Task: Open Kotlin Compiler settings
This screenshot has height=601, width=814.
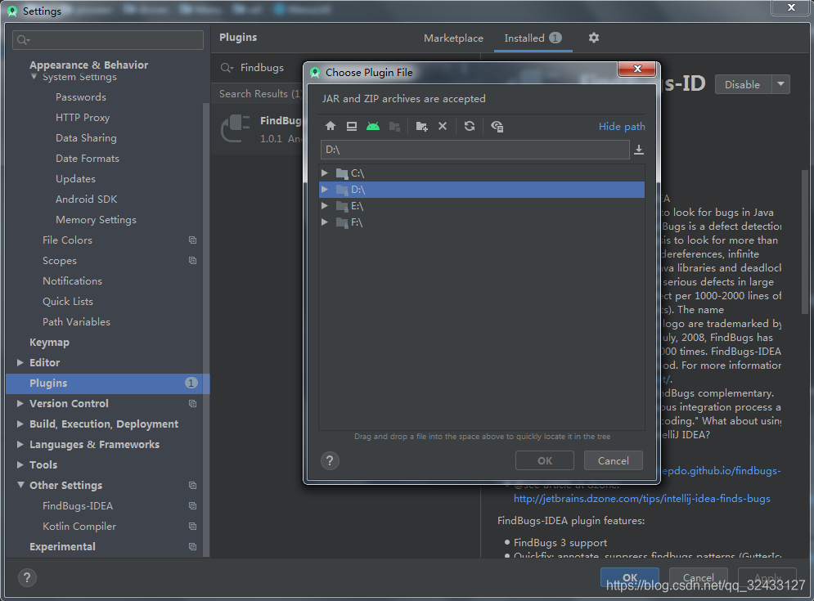Action: click(x=79, y=526)
